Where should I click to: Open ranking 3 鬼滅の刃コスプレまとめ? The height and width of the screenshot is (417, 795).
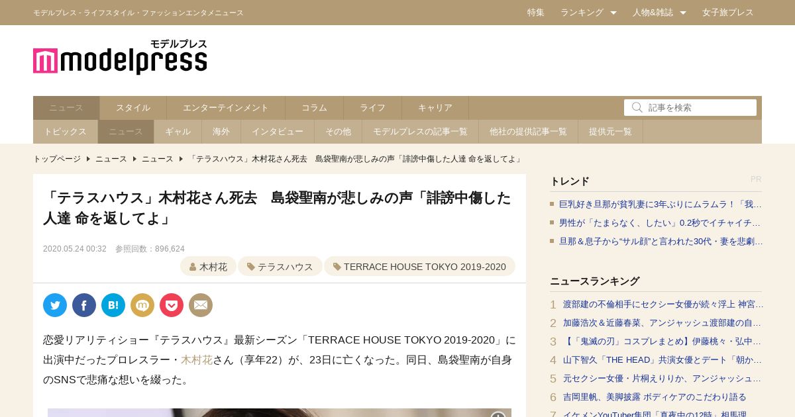662,342
